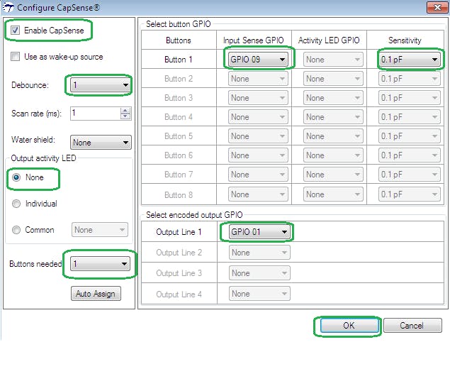450x369 pixels.
Task: Decrease scan rate with down spinner arrow
Action: coord(125,116)
